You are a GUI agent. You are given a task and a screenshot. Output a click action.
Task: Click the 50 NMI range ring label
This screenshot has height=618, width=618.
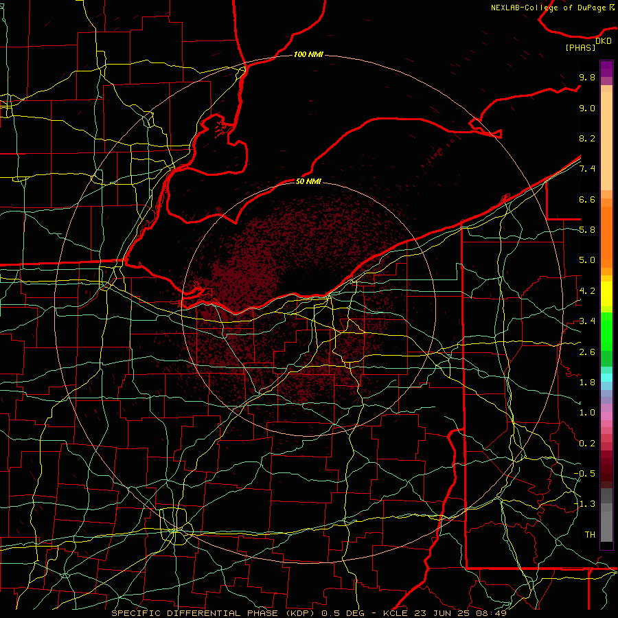308,181
